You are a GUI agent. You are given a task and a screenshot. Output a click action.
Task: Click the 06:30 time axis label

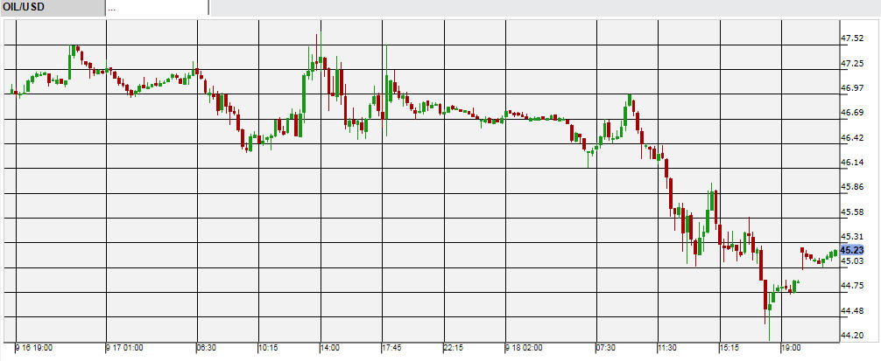[x=207, y=348]
